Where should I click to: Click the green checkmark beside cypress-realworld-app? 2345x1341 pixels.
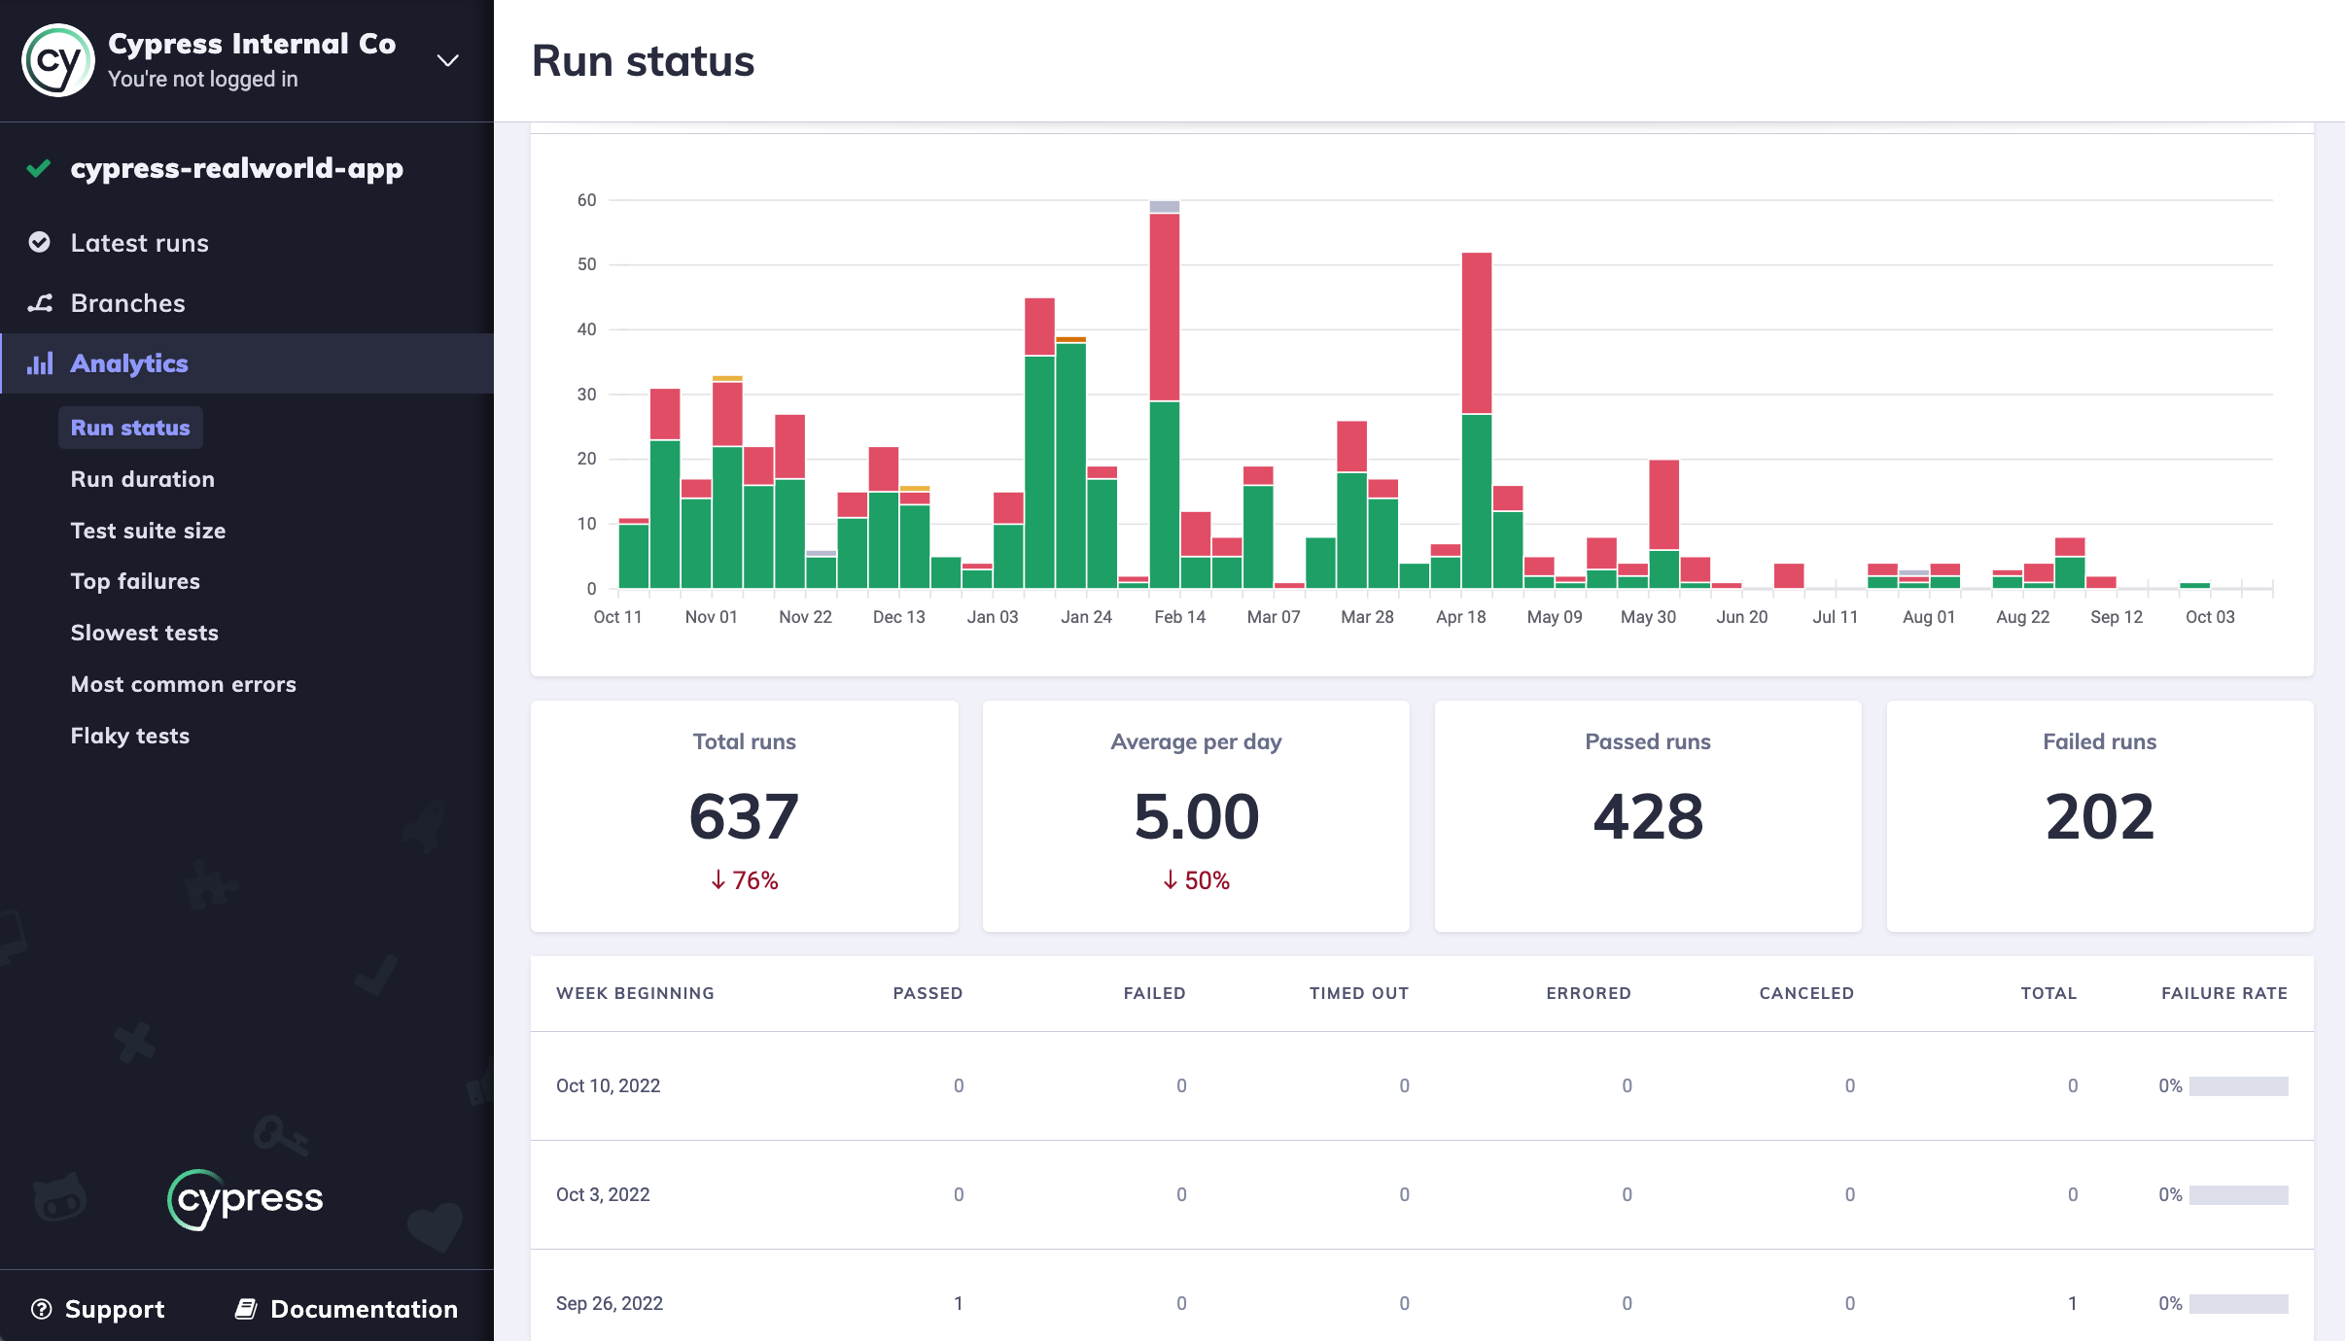(x=39, y=168)
